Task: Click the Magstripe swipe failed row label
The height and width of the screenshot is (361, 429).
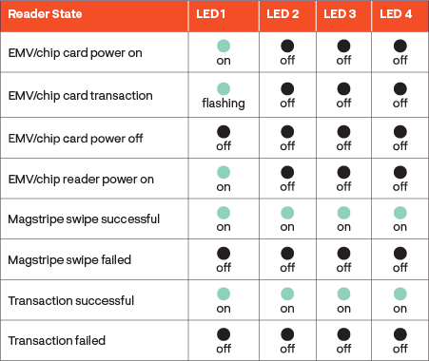Action: point(69,260)
